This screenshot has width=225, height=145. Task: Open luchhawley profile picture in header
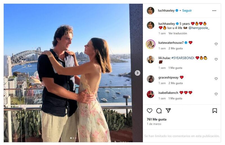150,11
